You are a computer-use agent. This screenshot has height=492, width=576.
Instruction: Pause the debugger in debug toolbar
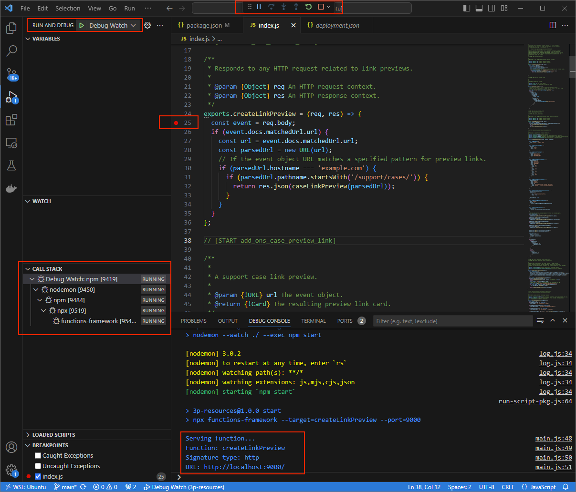click(259, 7)
